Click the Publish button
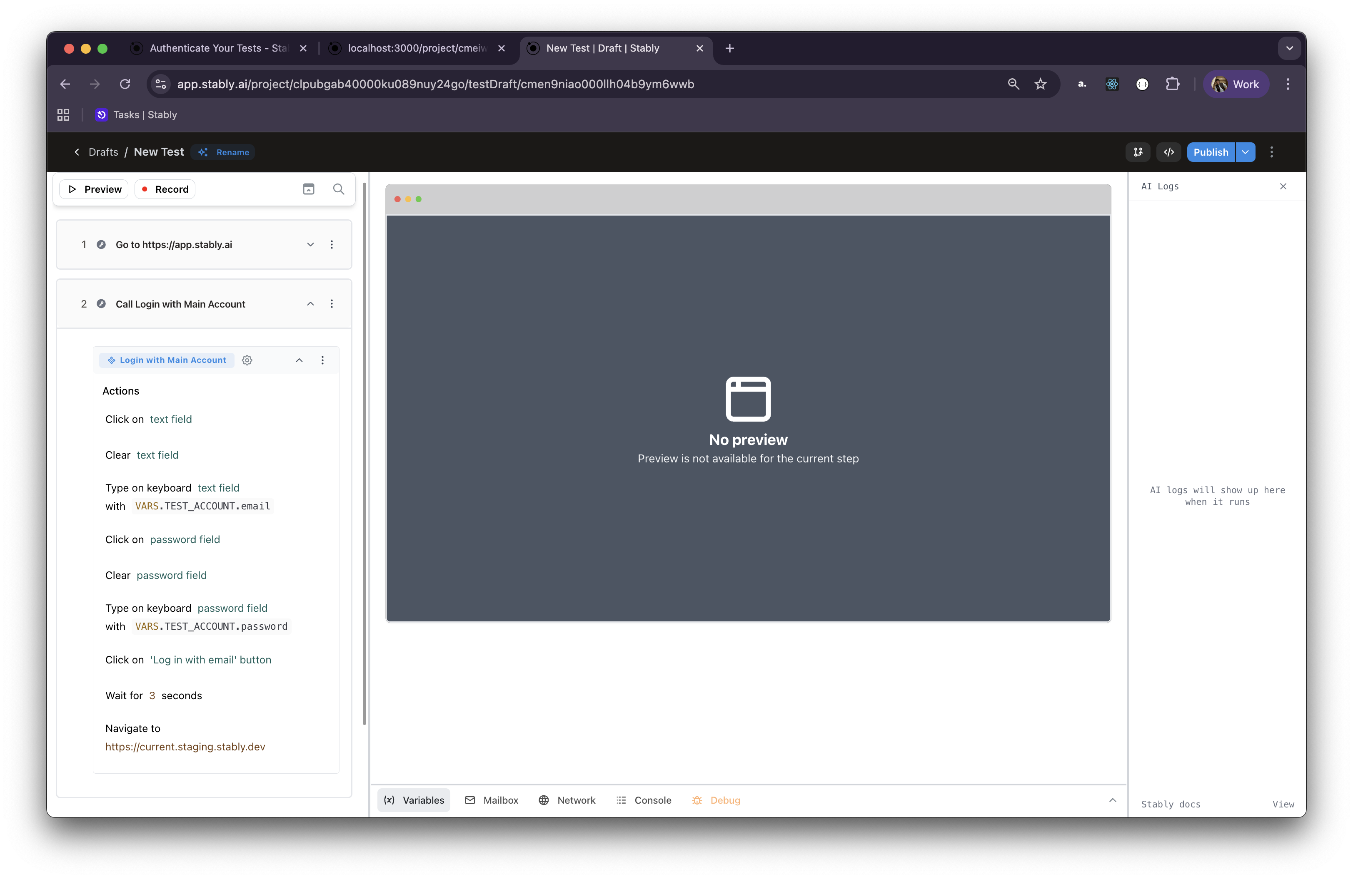Screen dimensions: 1353x879 click(1211, 152)
